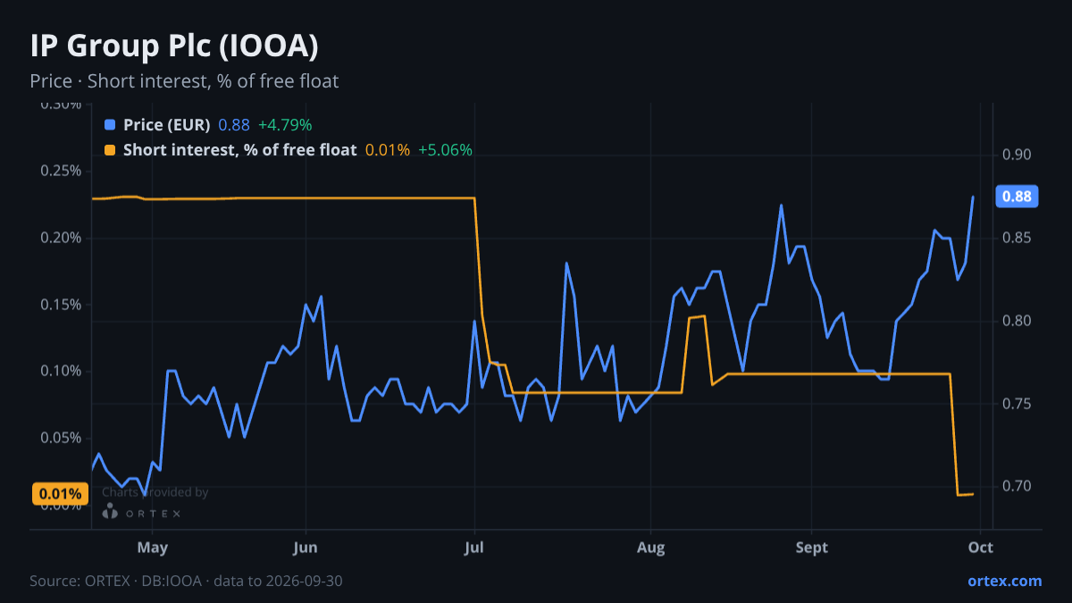Click the Oct x-axis label
The image size is (1072, 603).
tap(981, 547)
